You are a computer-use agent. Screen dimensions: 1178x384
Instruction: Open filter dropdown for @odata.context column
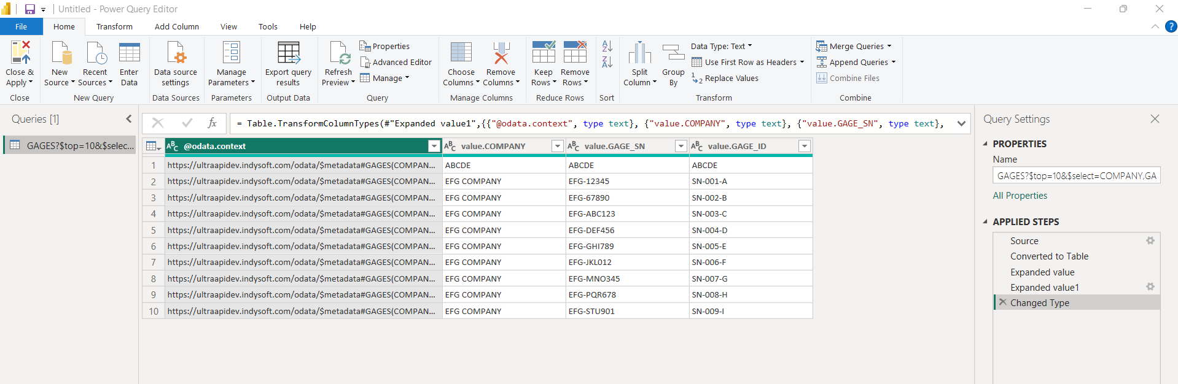click(x=434, y=146)
